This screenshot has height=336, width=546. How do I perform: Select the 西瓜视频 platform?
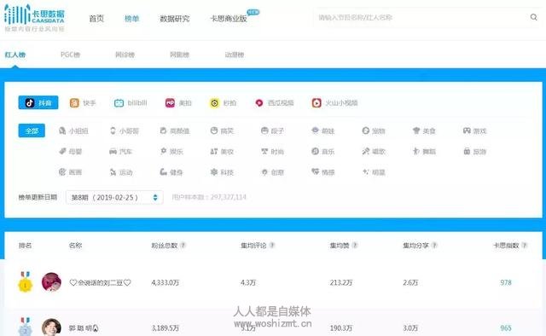(275, 103)
